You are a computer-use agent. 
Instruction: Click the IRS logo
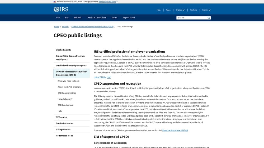[61, 9]
